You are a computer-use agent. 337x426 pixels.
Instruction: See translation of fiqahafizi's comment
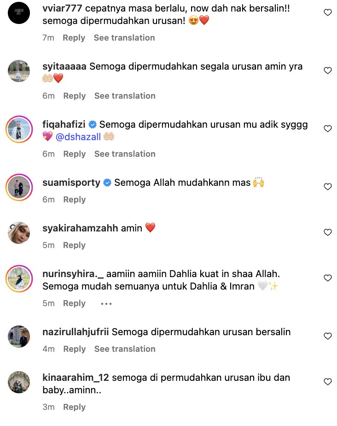click(125, 154)
